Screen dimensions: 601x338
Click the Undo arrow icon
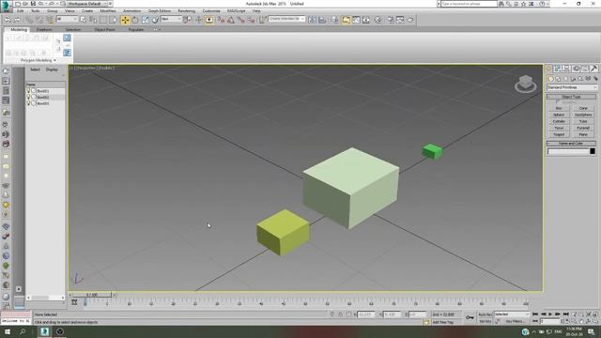click(x=8, y=20)
